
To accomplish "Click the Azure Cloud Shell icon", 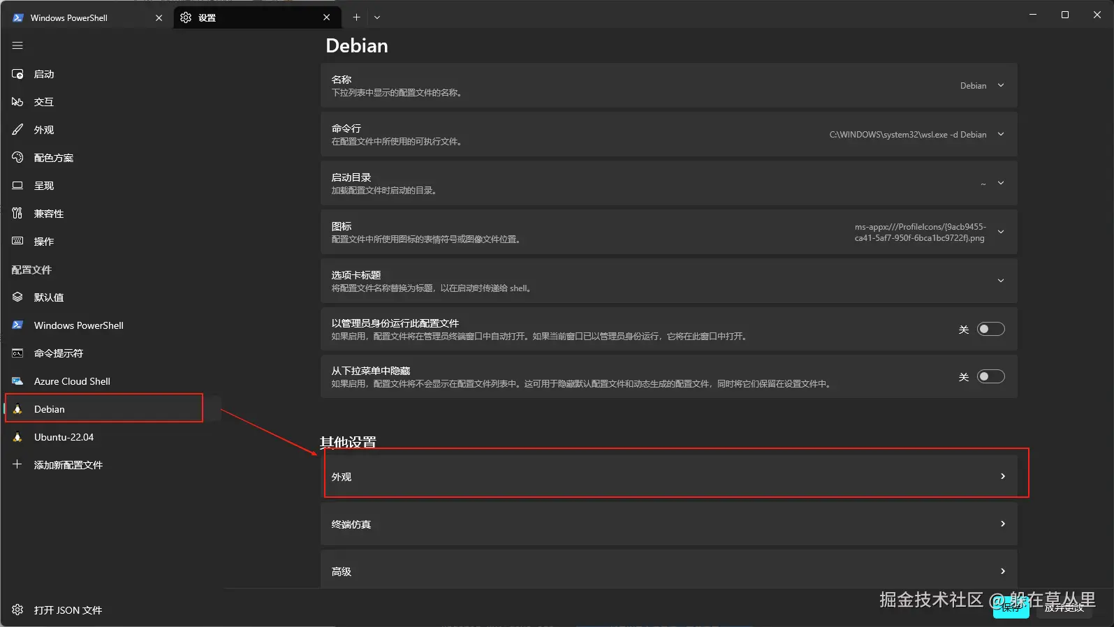I will pyautogui.click(x=17, y=381).
